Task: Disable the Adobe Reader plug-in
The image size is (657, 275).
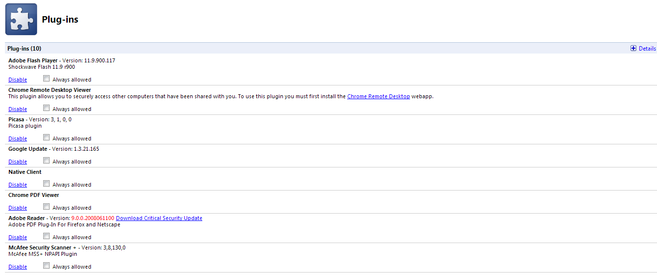Action: 18,237
